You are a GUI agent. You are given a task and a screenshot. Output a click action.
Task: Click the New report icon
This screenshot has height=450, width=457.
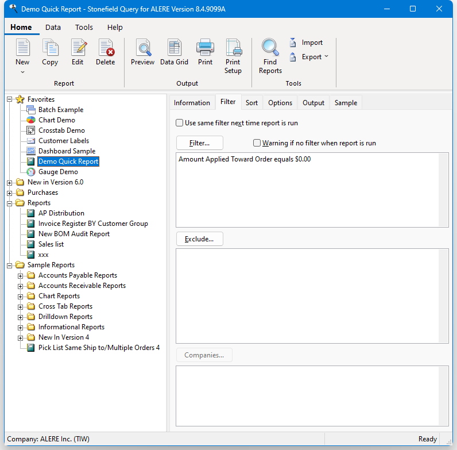[22, 47]
